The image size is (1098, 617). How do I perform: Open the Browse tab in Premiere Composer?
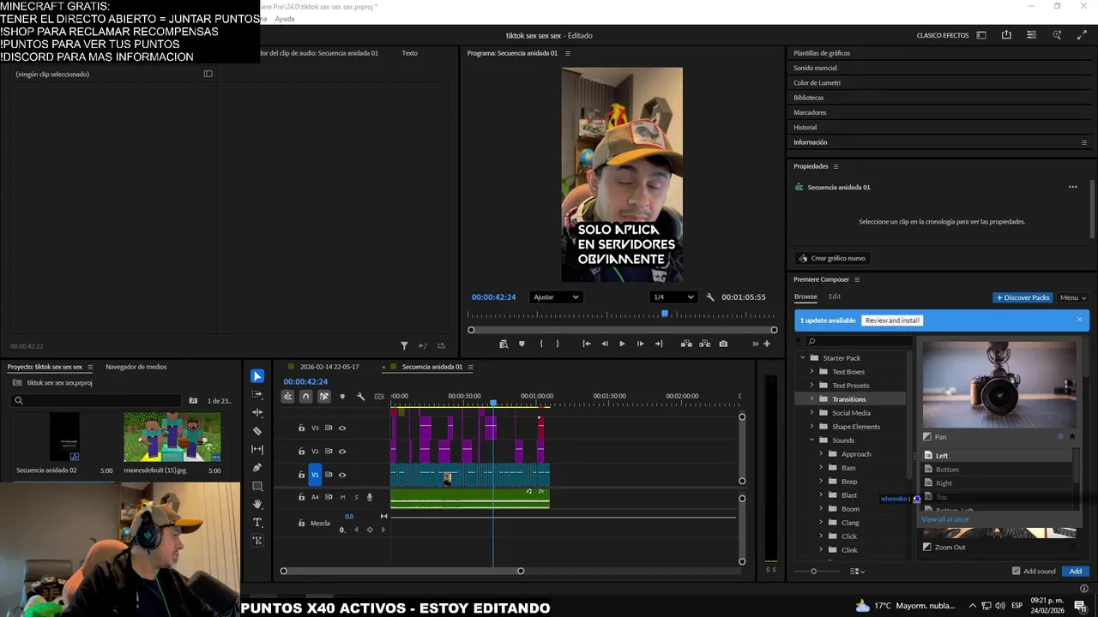(x=805, y=297)
